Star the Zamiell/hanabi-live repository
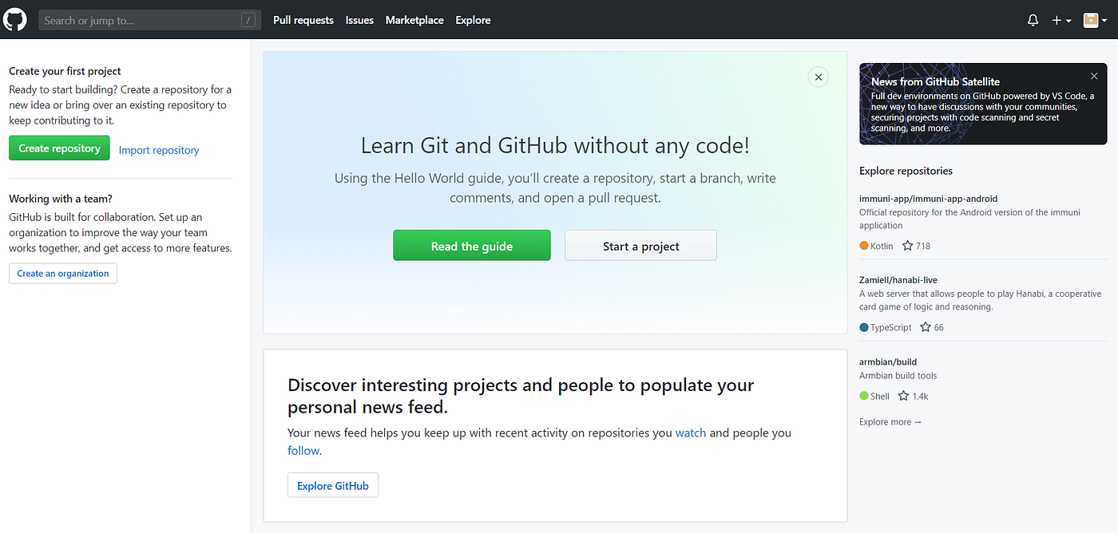Screen dimensions: 1118x533 coord(924,327)
